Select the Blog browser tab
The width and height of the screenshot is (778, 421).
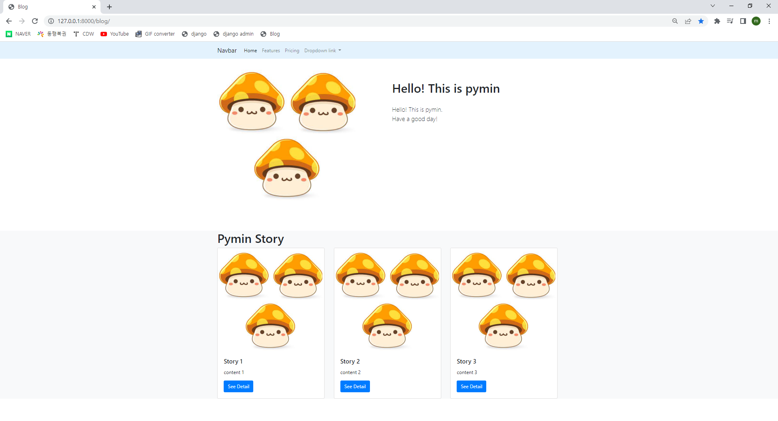coord(52,7)
